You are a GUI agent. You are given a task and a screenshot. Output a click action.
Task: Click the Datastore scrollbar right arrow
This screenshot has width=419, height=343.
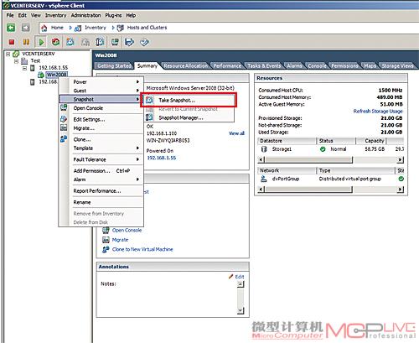[x=401, y=159]
